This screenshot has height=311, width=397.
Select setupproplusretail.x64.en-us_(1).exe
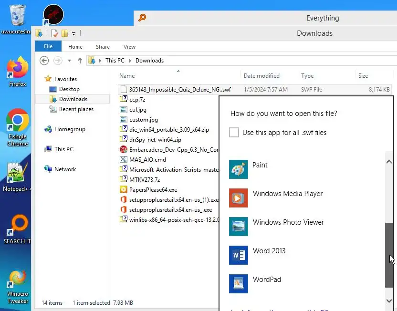[x=169, y=200]
